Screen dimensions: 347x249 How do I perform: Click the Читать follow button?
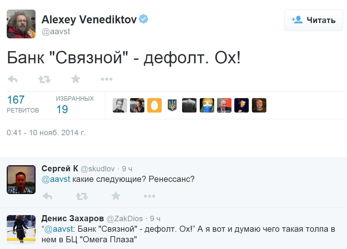coord(313,20)
